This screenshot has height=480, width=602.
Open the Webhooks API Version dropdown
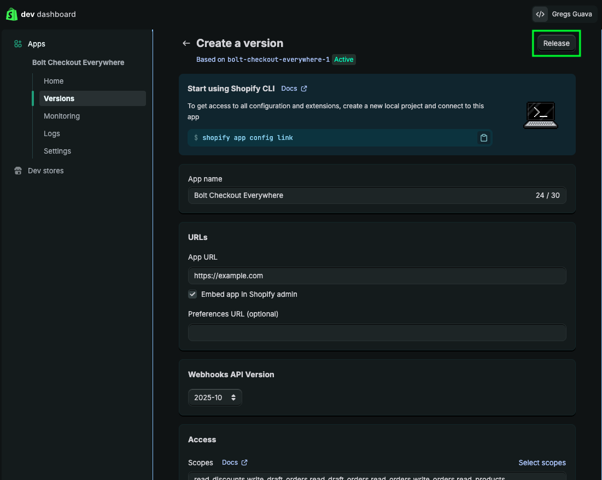pyautogui.click(x=215, y=397)
